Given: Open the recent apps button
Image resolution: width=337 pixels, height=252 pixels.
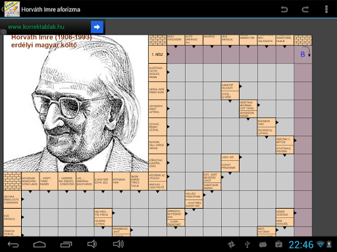Looking at the screenshot, I should [x=66, y=244].
